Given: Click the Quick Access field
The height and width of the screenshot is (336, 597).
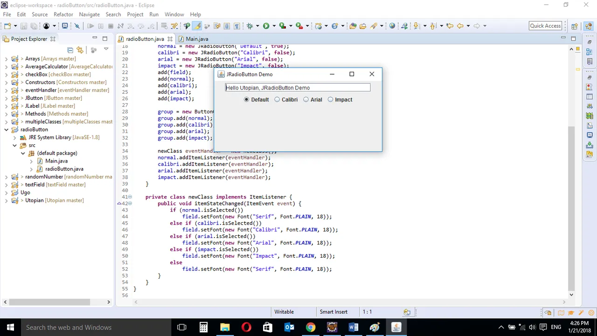Looking at the screenshot, I should 545,26.
